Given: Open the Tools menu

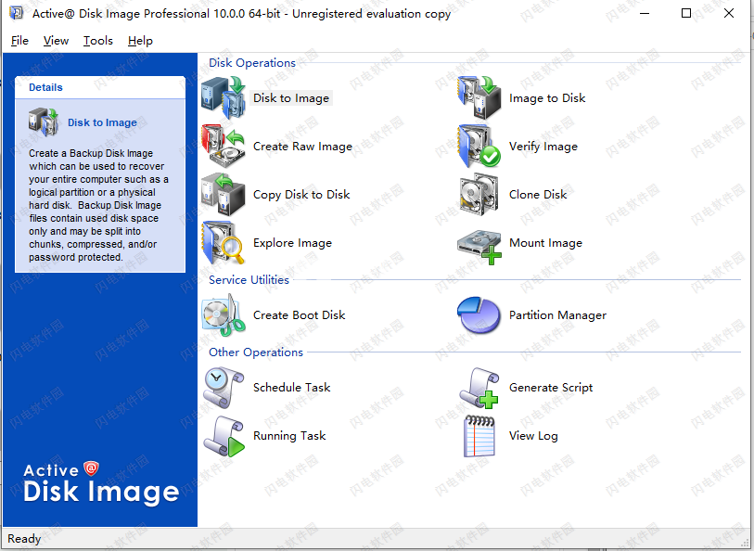Looking at the screenshot, I should coord(98,41).
